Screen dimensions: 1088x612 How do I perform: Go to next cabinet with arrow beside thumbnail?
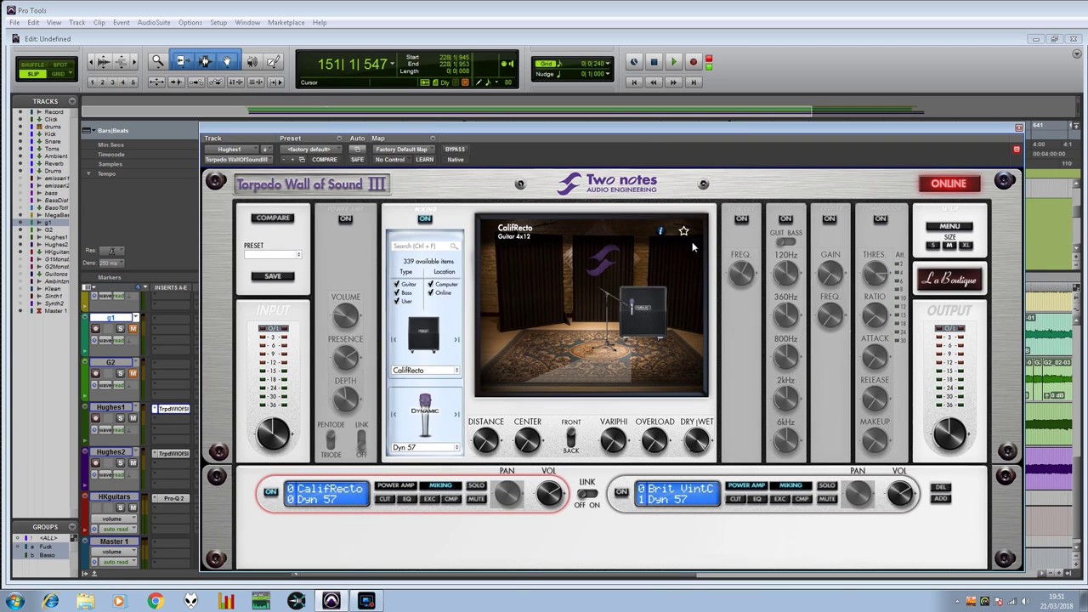click(x=456, y=340)
